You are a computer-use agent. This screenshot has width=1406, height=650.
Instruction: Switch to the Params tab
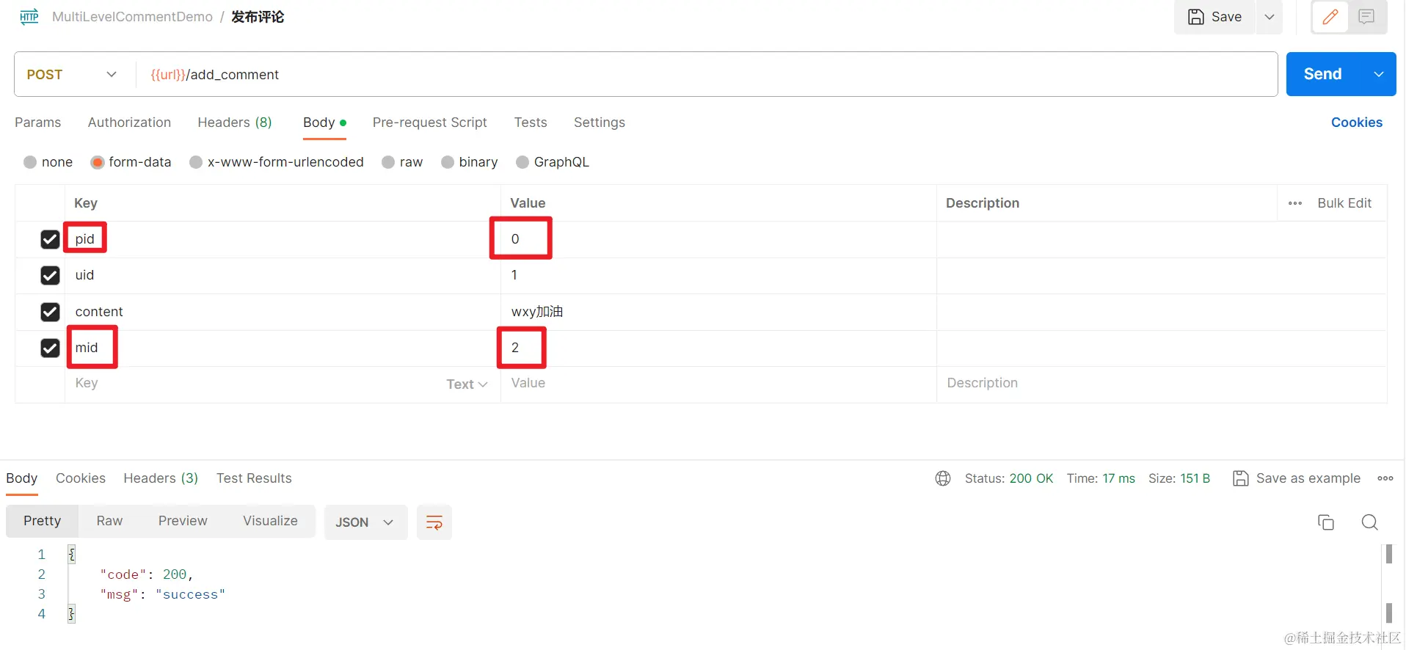pyautogui.click(x=38, y=123)
